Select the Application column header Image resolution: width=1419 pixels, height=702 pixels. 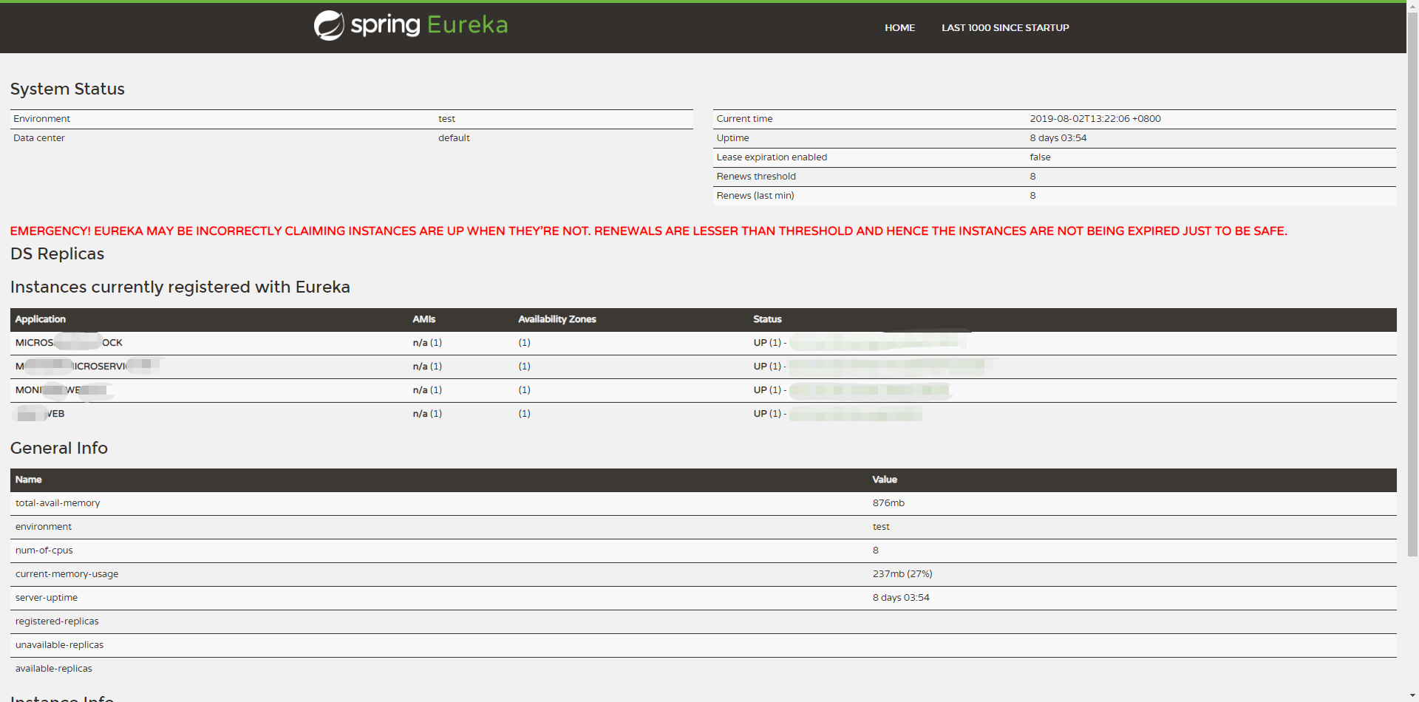[x=41, y=319]
